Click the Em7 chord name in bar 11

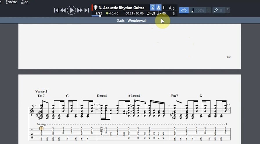coord(175,96)
